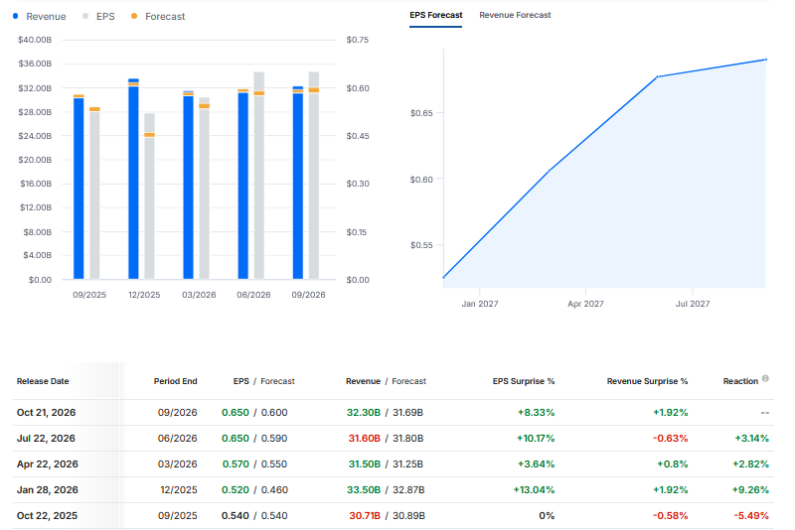This screenshot has width=795, height=530.
Task: Click the gray EPS legend dot
Action: click(85, 16)
